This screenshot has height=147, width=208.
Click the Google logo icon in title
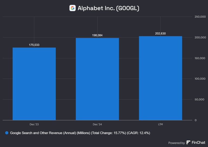tap(72, 8)
